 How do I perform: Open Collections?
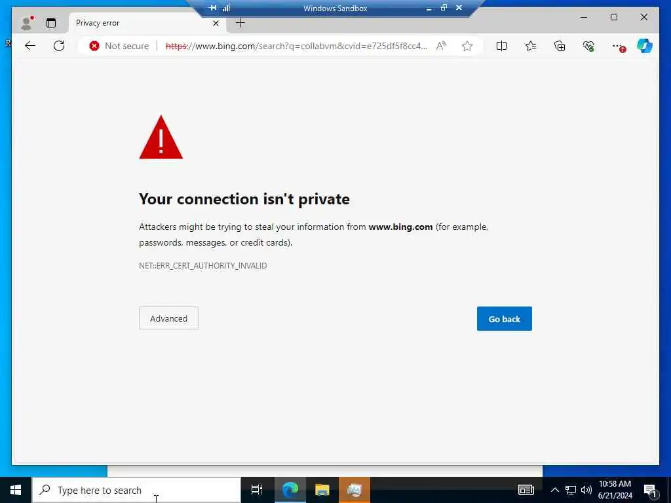click(560, 46)
